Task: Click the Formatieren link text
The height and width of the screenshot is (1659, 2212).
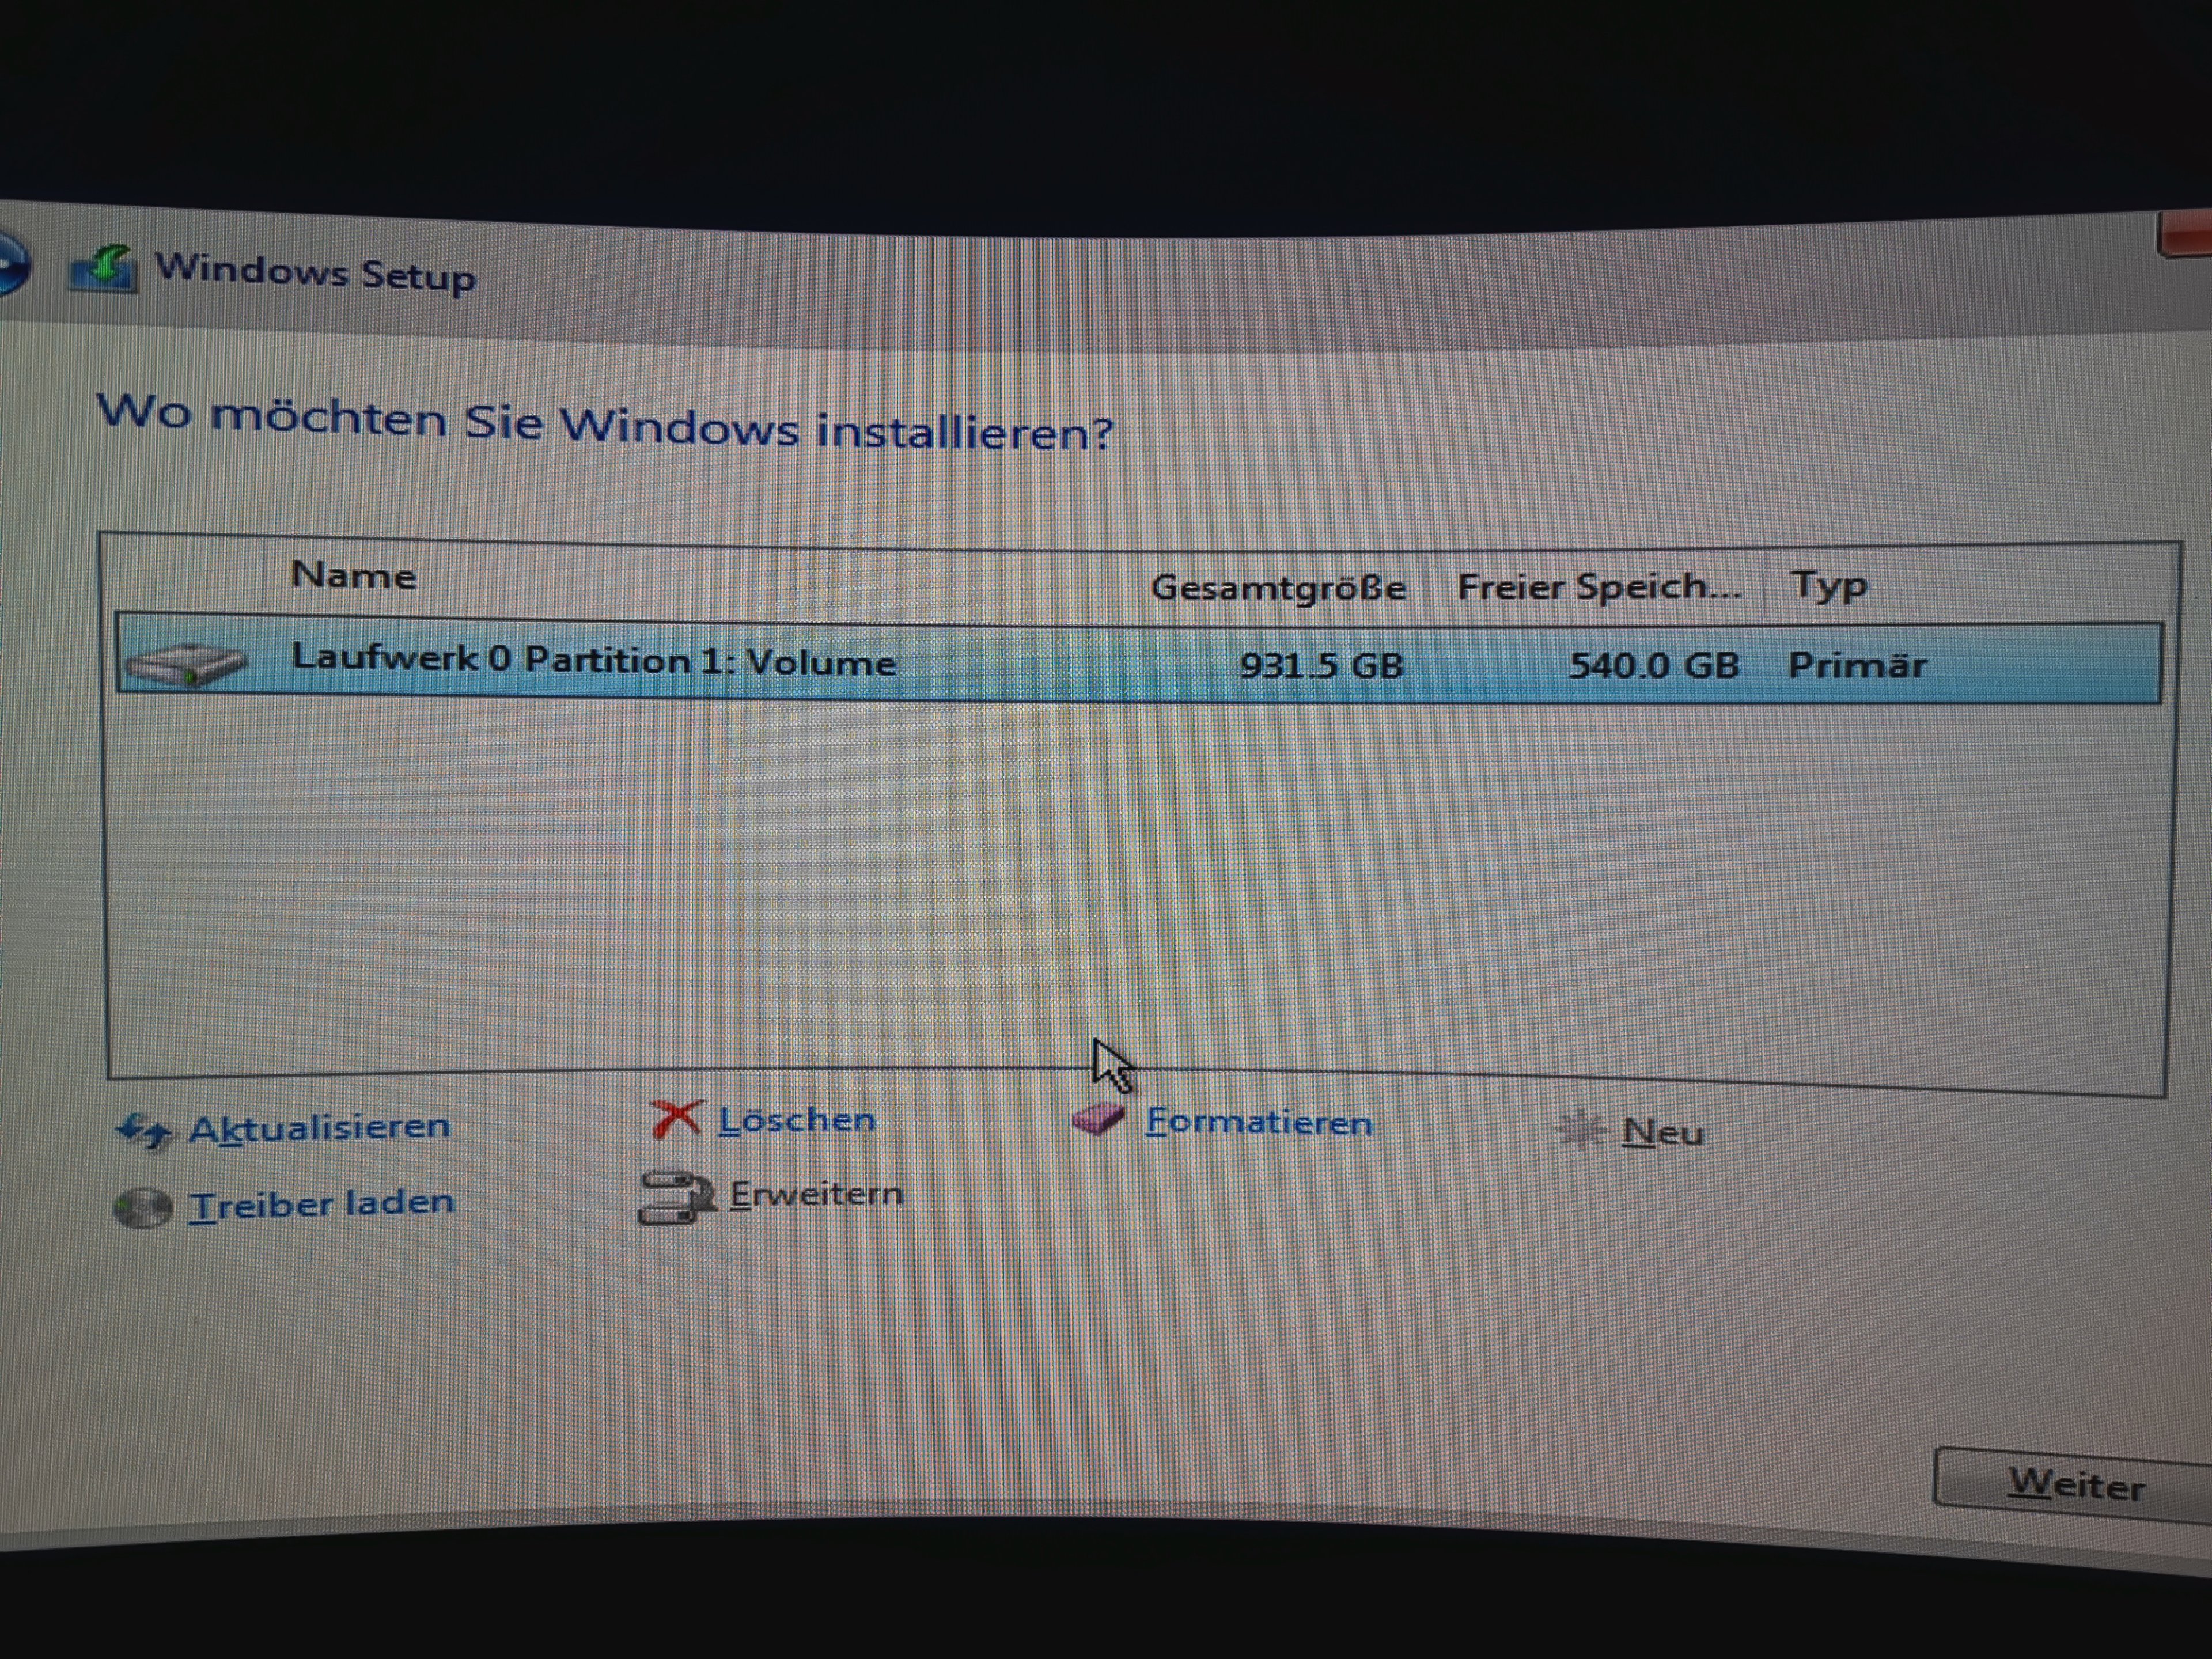Action: [1258, 1123]
